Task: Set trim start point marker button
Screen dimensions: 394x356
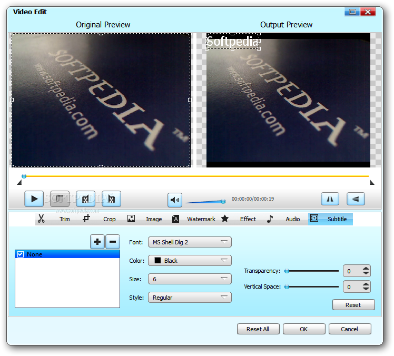Action: click(x=85, y=199)
